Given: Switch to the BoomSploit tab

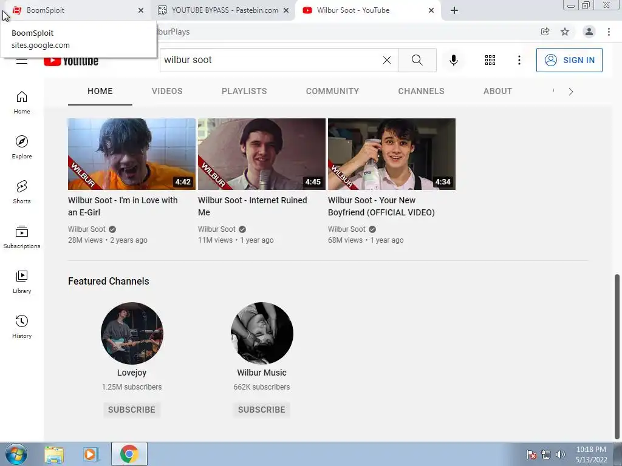Looking at the screenshot, I should (75, 10).
